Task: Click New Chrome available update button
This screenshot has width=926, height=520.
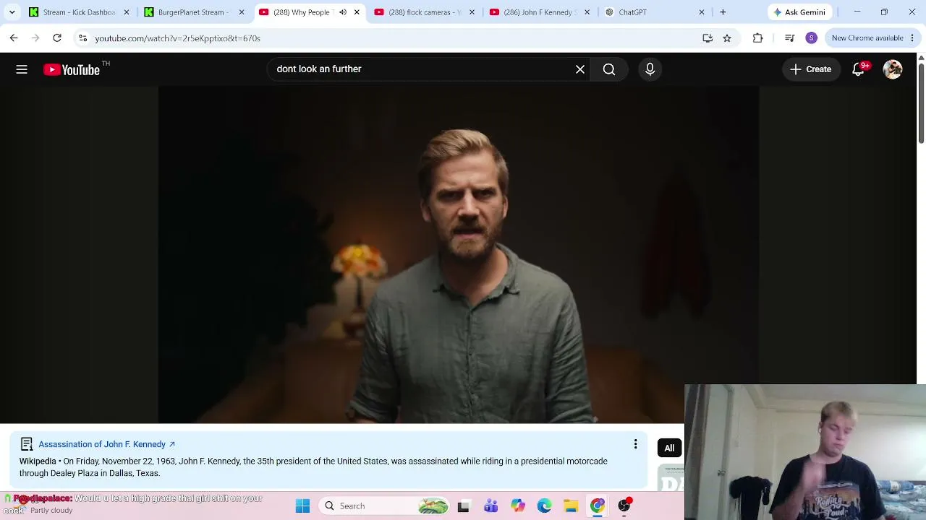Action: (872, 38)
